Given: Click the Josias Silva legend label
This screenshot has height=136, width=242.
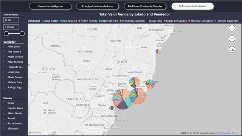Looking at the screenshot, I should click(155, 21).
